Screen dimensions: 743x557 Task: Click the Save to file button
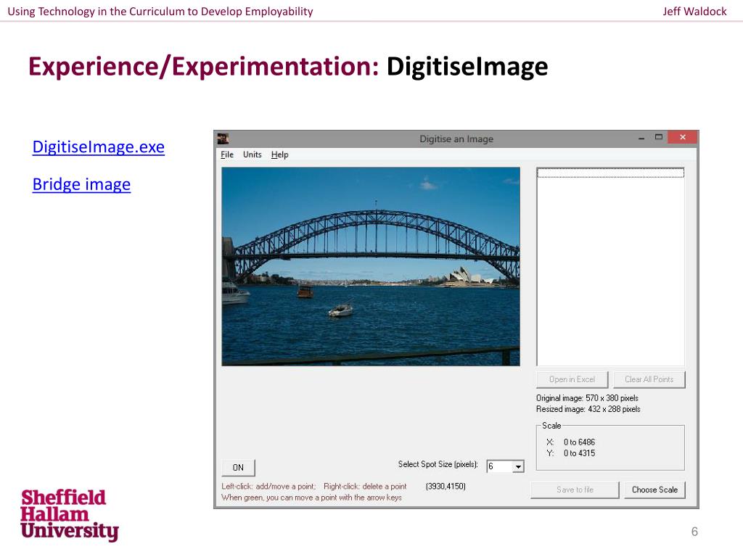pos(575,490)
